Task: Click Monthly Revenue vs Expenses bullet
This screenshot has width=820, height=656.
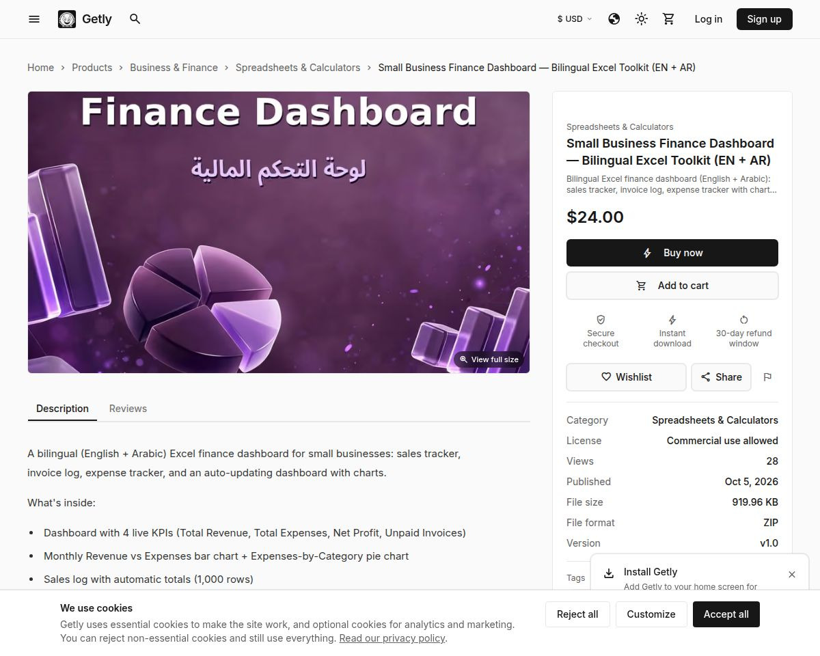Action: point(226,556)
